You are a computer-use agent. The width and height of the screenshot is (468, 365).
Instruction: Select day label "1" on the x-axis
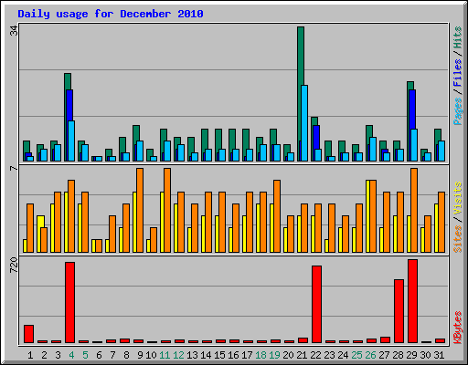pyautogui.click(x=30, y=355)
